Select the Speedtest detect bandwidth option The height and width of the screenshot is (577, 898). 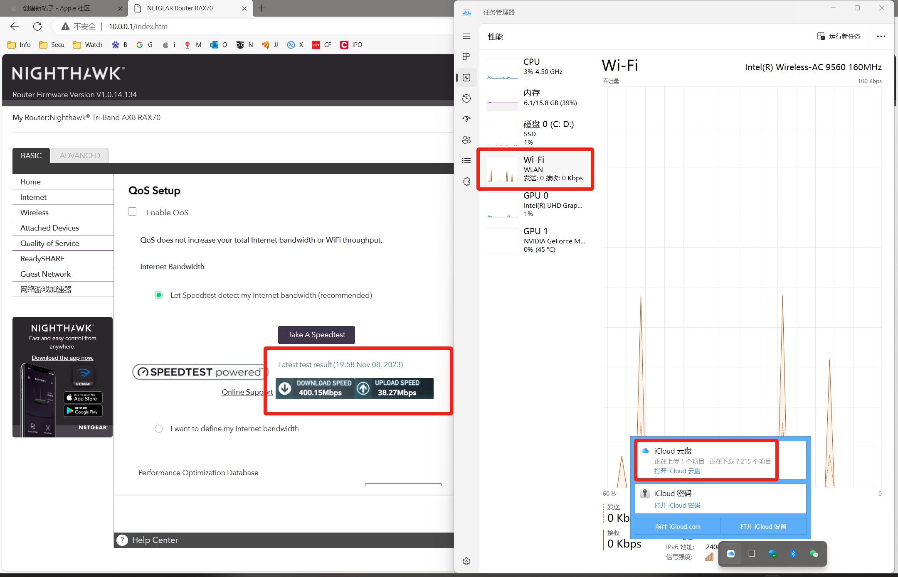click(x=159, y=295)
